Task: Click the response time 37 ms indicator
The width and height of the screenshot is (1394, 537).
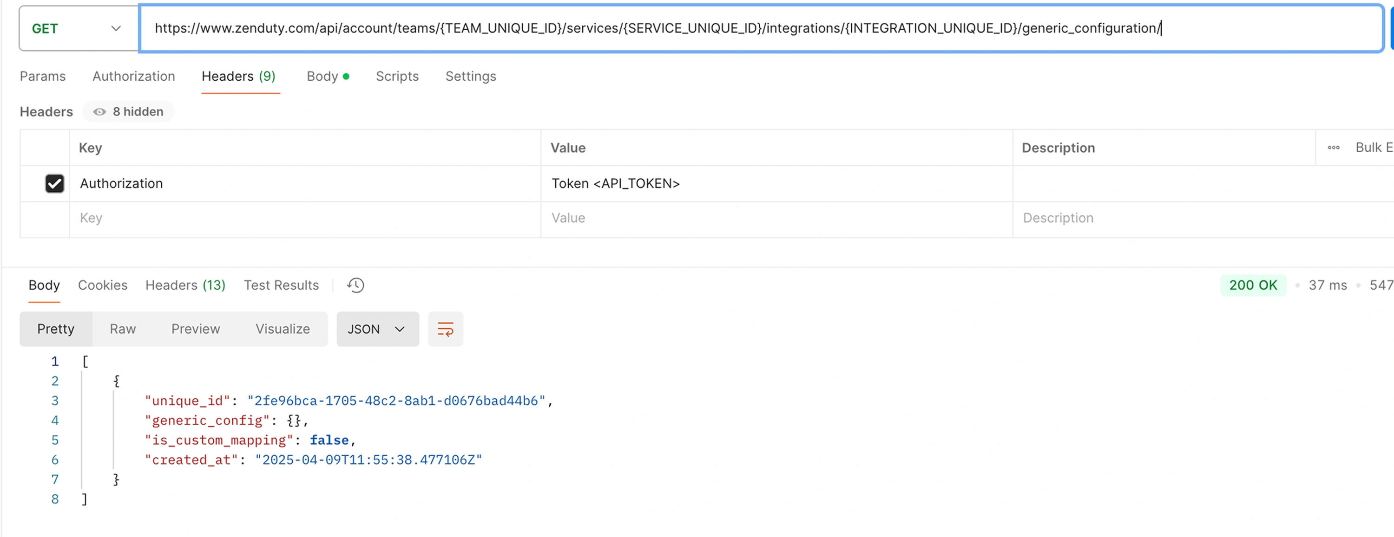Action: click(1327, 285)
